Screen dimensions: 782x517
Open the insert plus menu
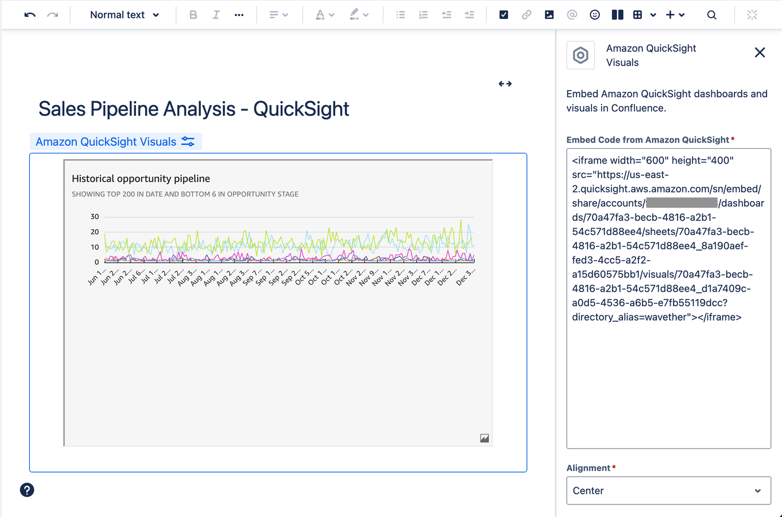675,15
